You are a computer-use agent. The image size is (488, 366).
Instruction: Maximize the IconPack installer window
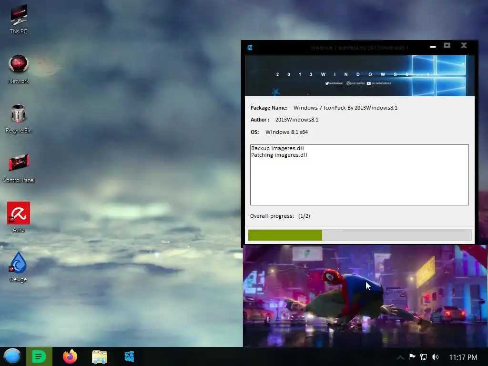coord(447,45)
